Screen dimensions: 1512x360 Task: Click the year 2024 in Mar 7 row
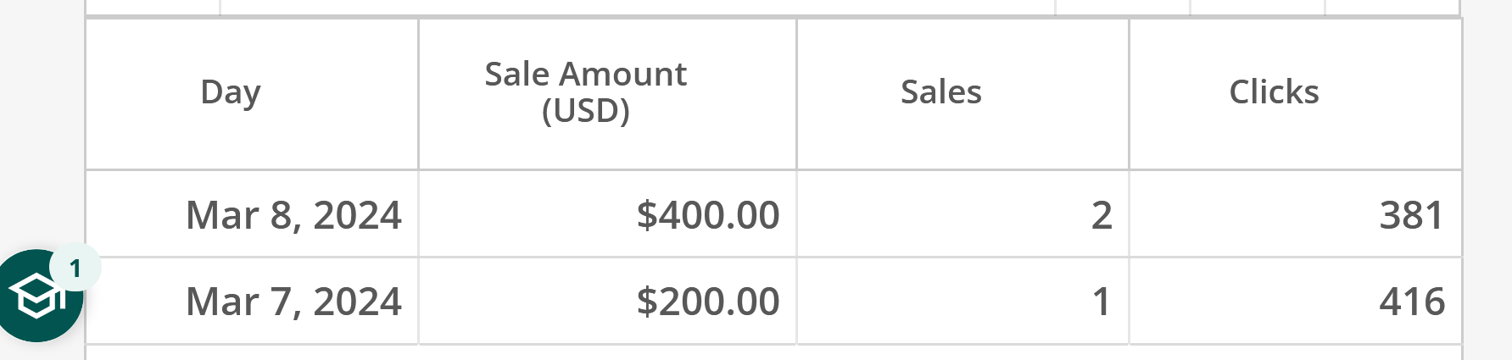(x=358, y=302)
